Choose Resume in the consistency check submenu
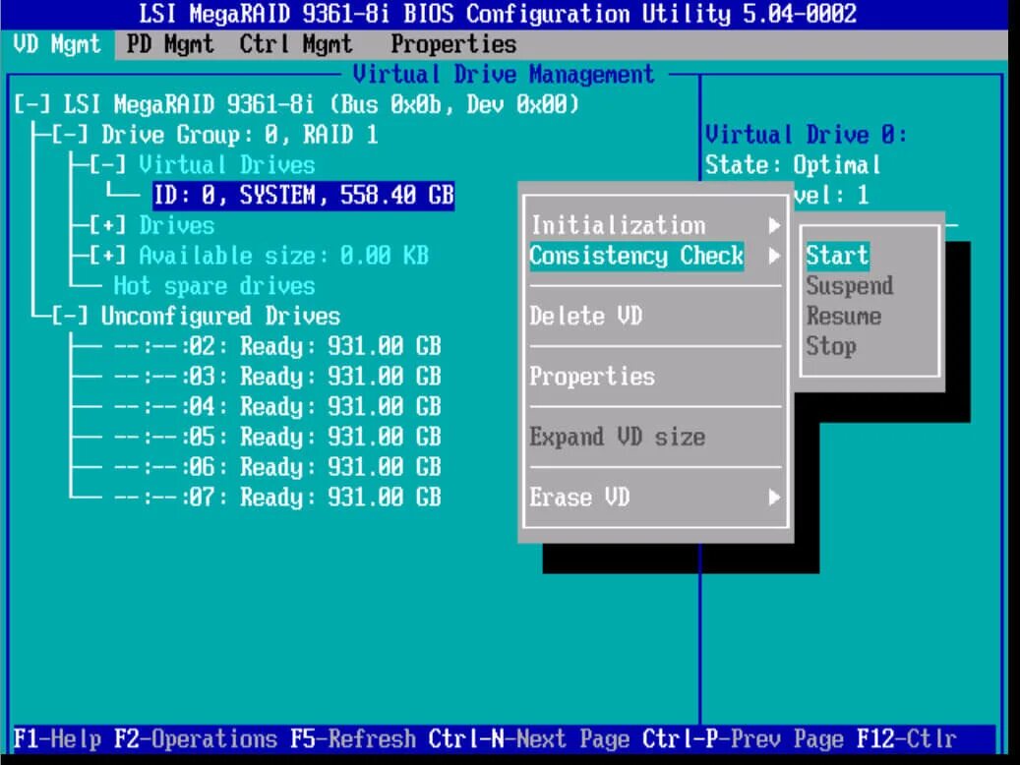 point(844,317)
